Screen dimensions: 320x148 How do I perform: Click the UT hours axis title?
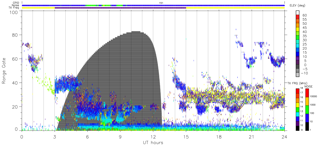coord(153,143)
